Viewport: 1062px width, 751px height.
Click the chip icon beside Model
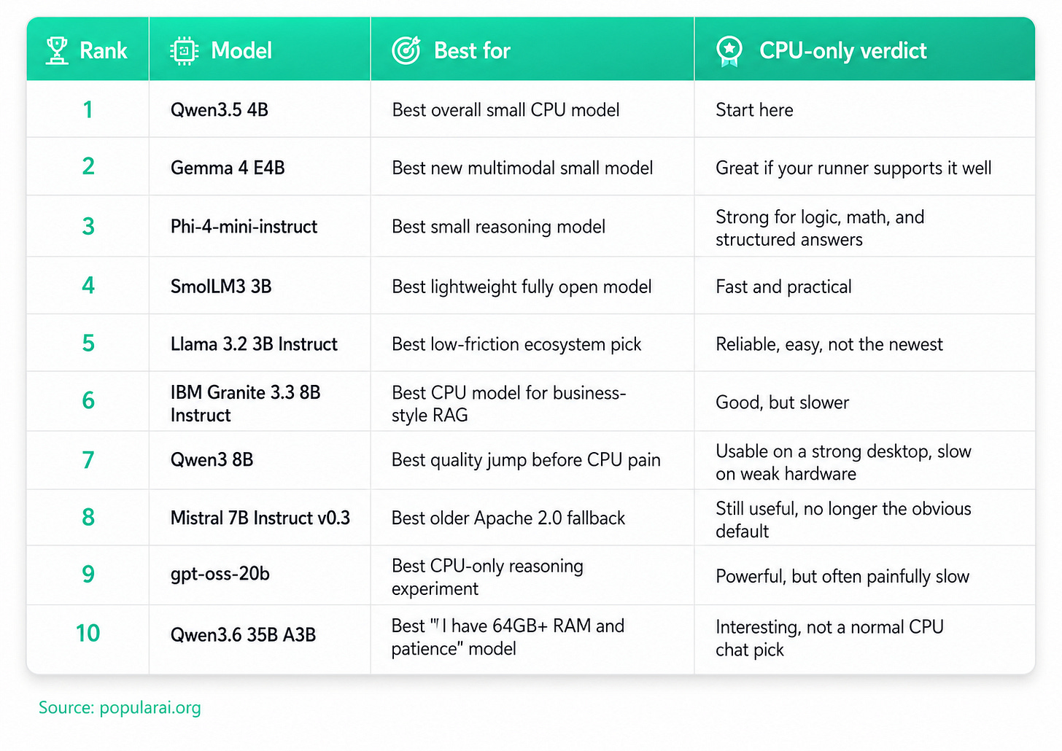coord(184,50)
